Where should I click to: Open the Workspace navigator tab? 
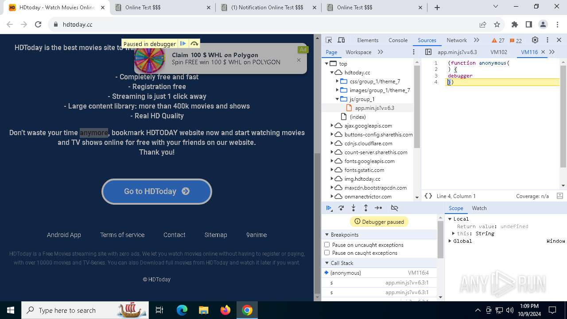(x=358, y=52)
